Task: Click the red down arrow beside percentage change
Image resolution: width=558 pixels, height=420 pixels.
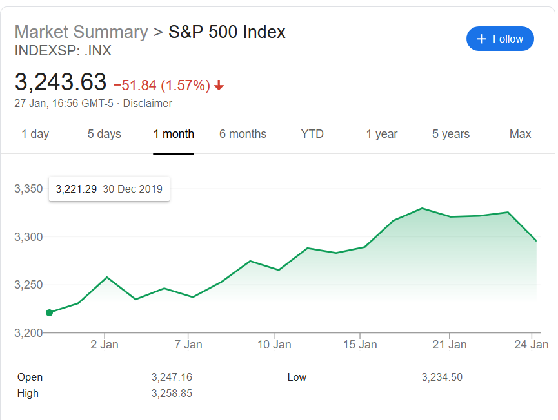Action: pyautogui.click(x=219, y=85)
